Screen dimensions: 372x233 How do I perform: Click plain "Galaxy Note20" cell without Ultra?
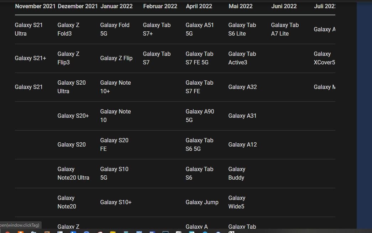click(67, 202)
